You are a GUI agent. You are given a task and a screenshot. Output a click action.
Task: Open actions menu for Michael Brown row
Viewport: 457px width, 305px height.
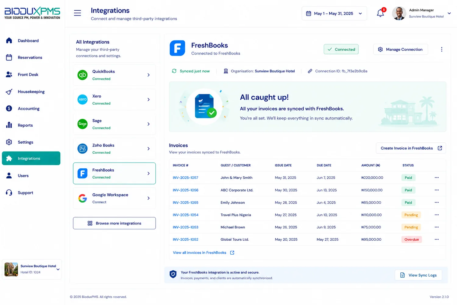[x=437, y=227]
